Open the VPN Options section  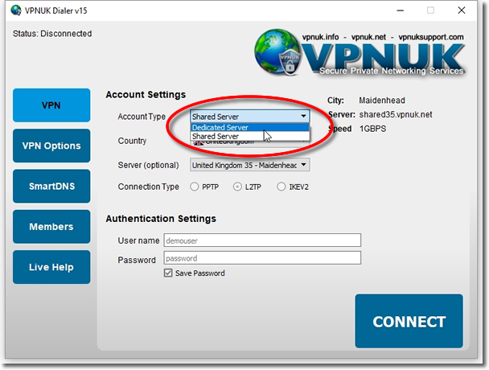(x=51, y=146)
